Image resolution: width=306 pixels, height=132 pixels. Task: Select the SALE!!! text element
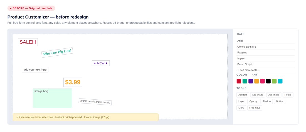pos(28,42)
